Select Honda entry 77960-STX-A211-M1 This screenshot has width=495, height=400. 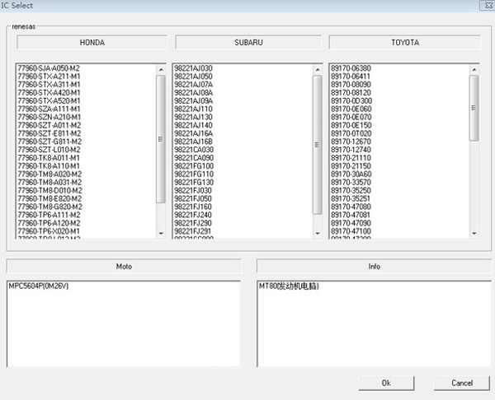coord(49,77)
